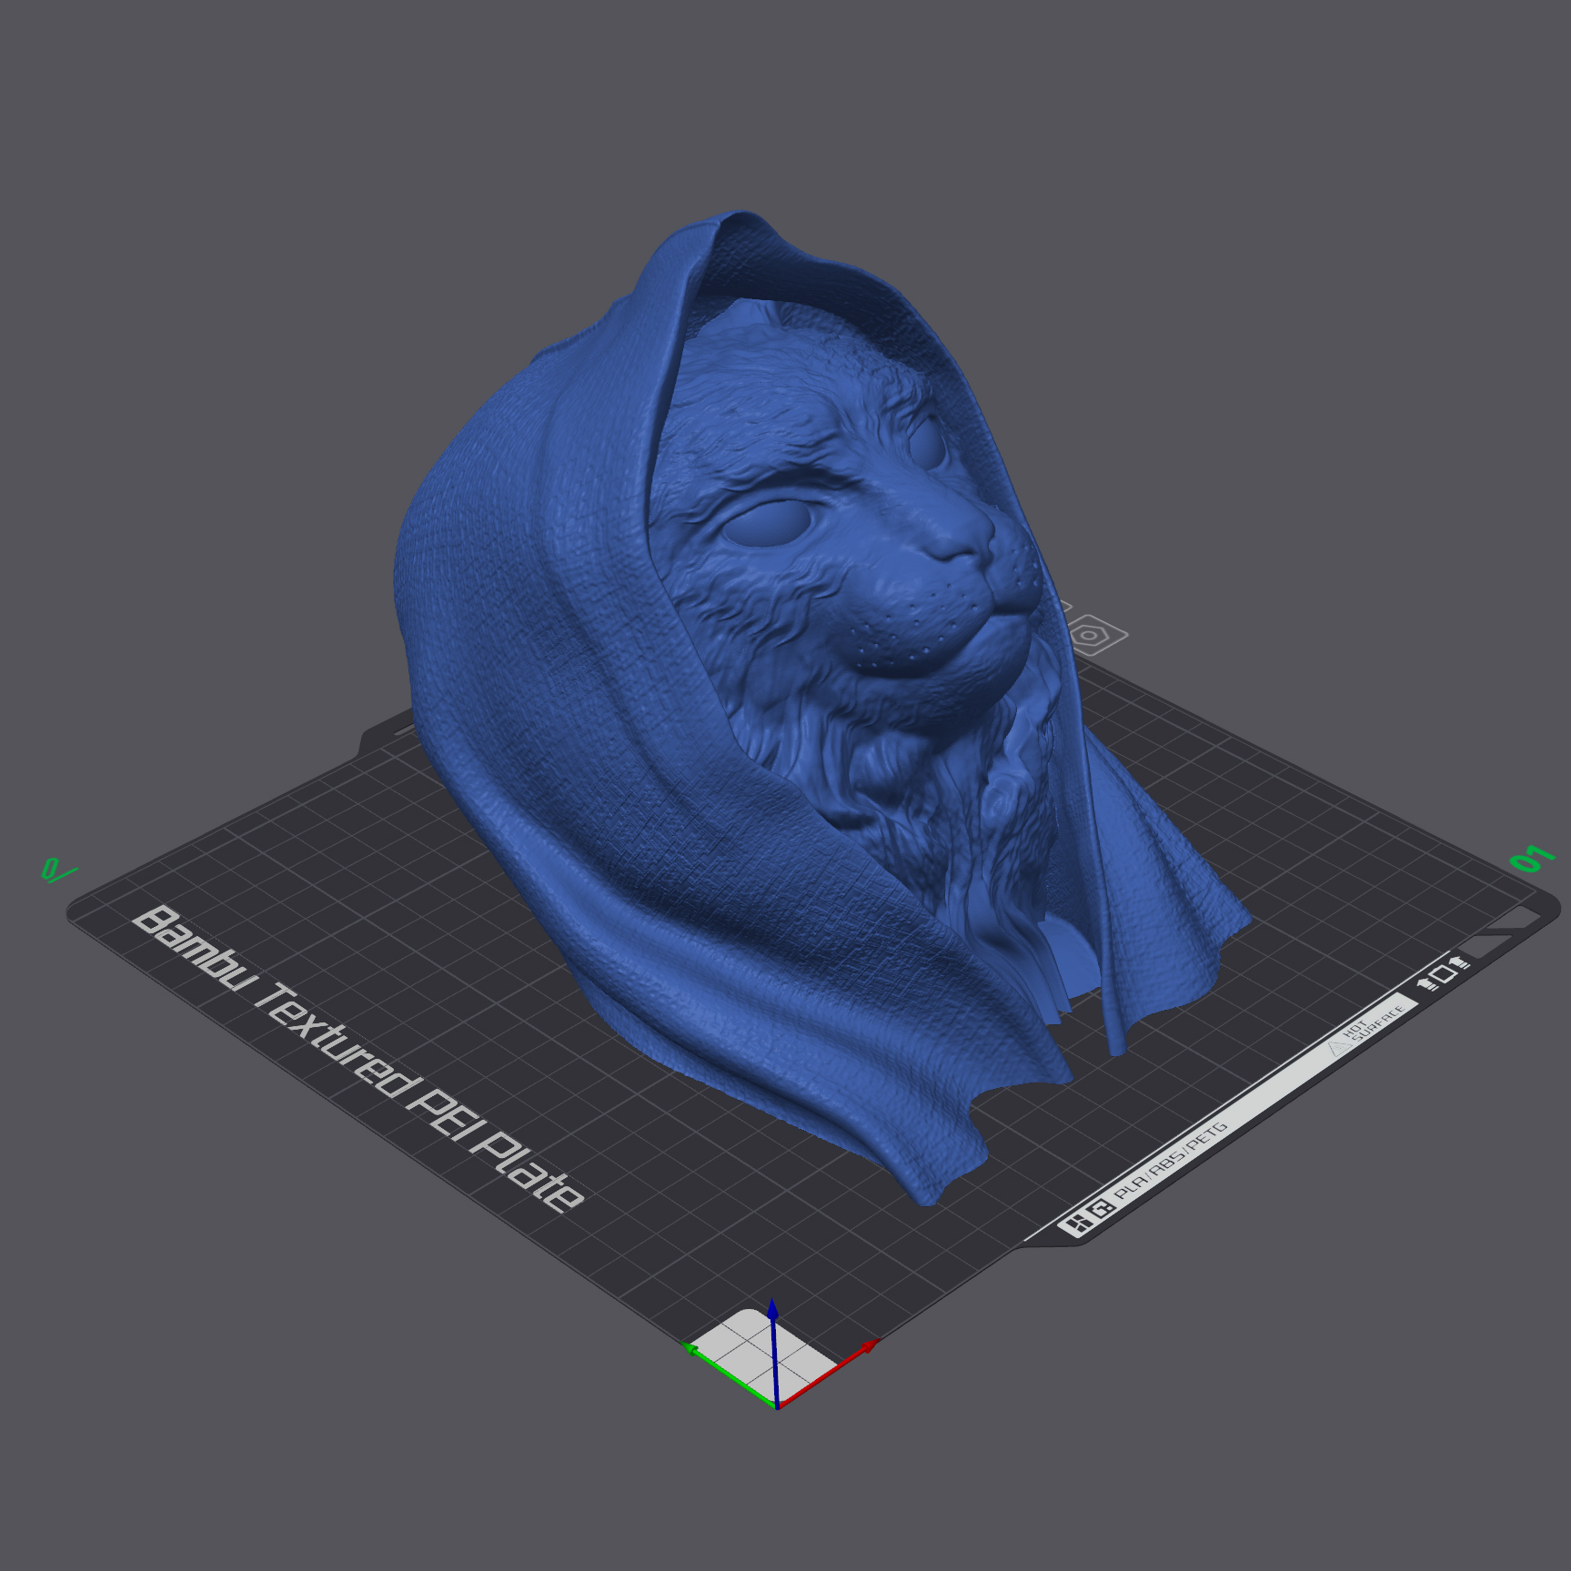Click the Bambu Textured PEI Plate text
This screenshot has height=1571, width=1571.
point(358,1058)
